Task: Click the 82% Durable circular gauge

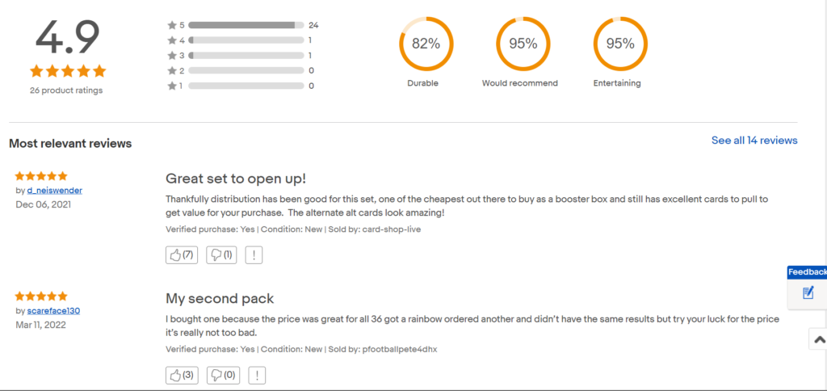Action: click(x=426, y=44)
